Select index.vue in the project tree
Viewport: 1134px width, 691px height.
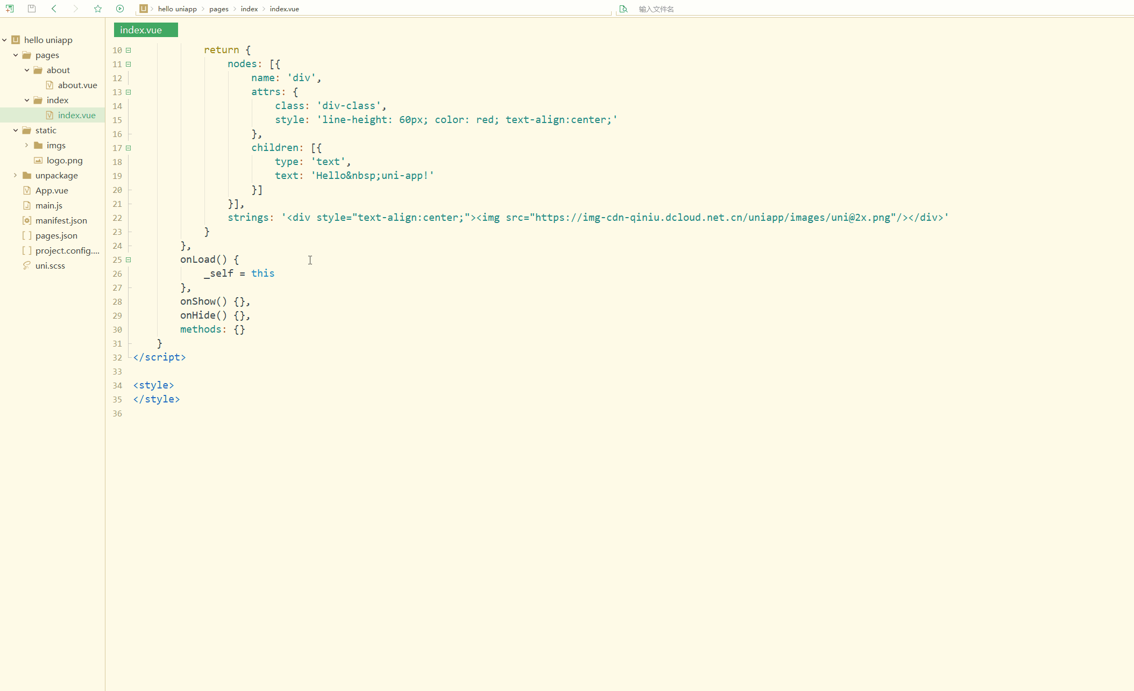[x=77, y=115]
